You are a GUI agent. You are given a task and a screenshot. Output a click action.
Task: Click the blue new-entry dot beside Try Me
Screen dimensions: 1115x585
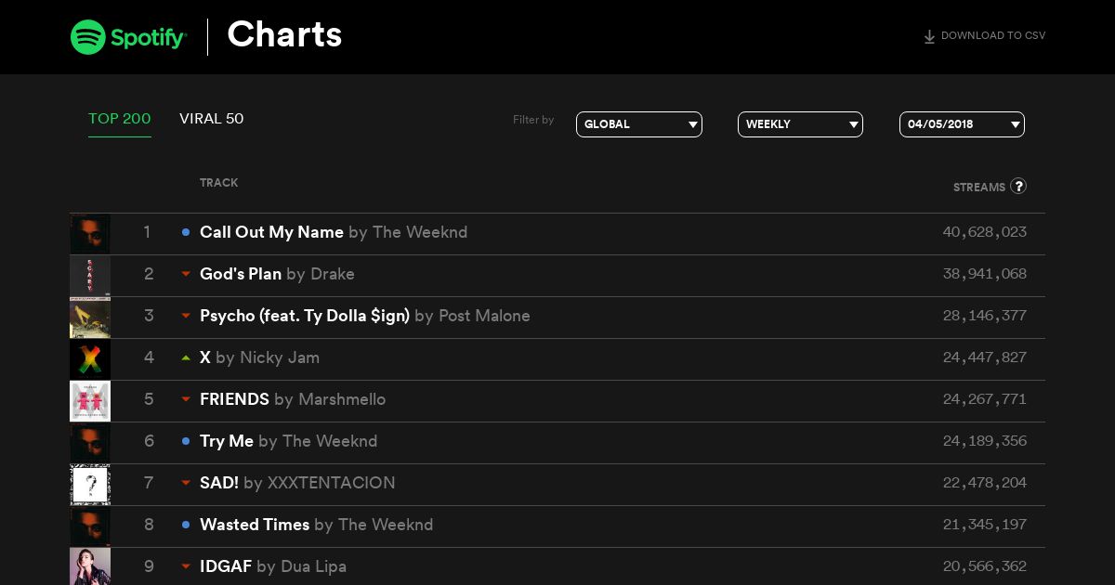[186, 441]
